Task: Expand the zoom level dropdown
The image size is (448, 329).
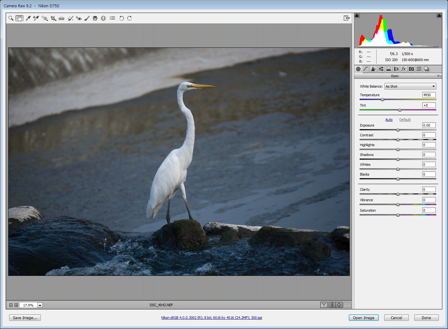Action: tap(40, 305)
